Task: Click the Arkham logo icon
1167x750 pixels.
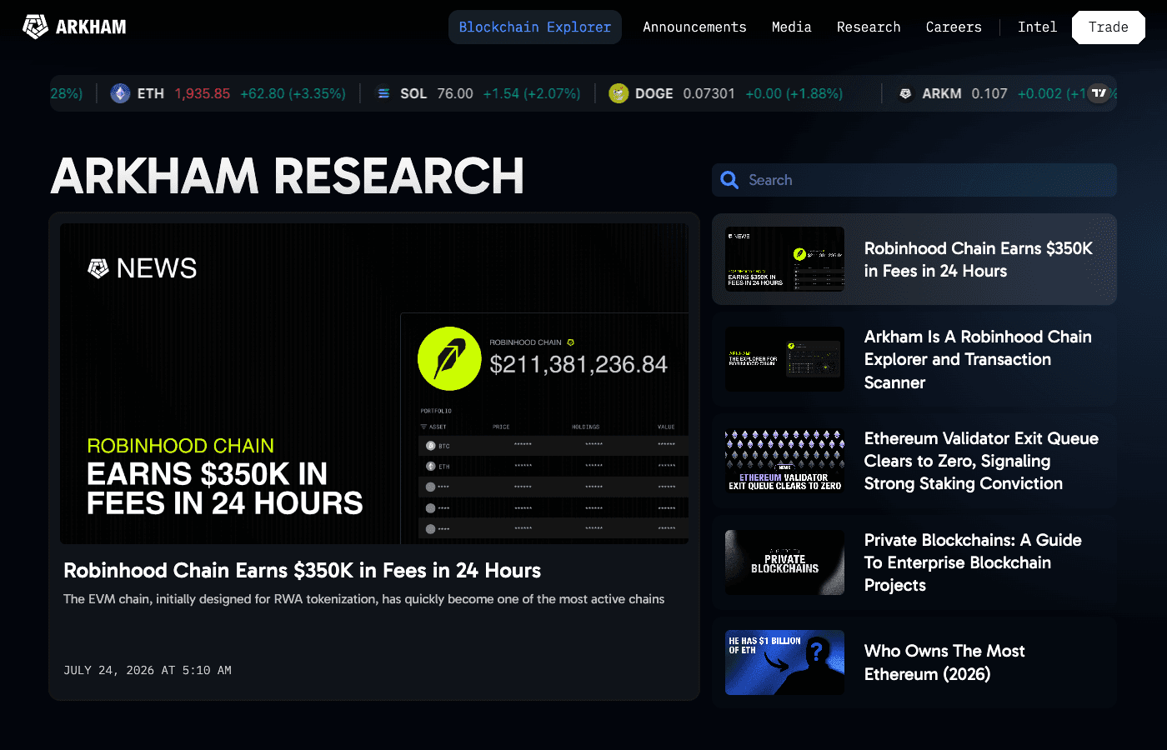Action: (x=35, y=27)
